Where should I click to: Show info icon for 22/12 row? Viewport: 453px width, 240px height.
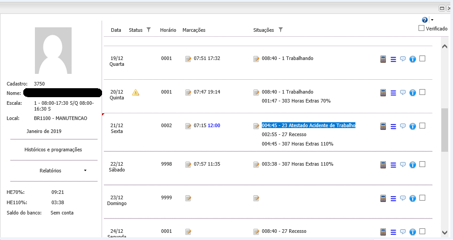point(413,165)
